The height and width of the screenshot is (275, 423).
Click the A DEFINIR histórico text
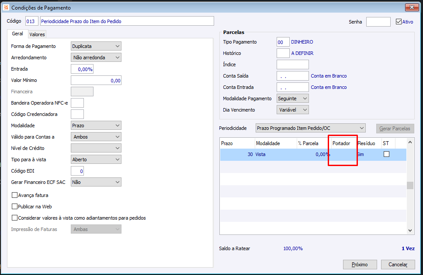[x=302, y=53]
